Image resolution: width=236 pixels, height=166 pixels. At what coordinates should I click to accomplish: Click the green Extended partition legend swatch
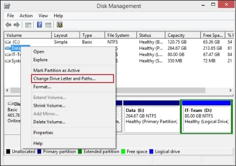(80, 151)
